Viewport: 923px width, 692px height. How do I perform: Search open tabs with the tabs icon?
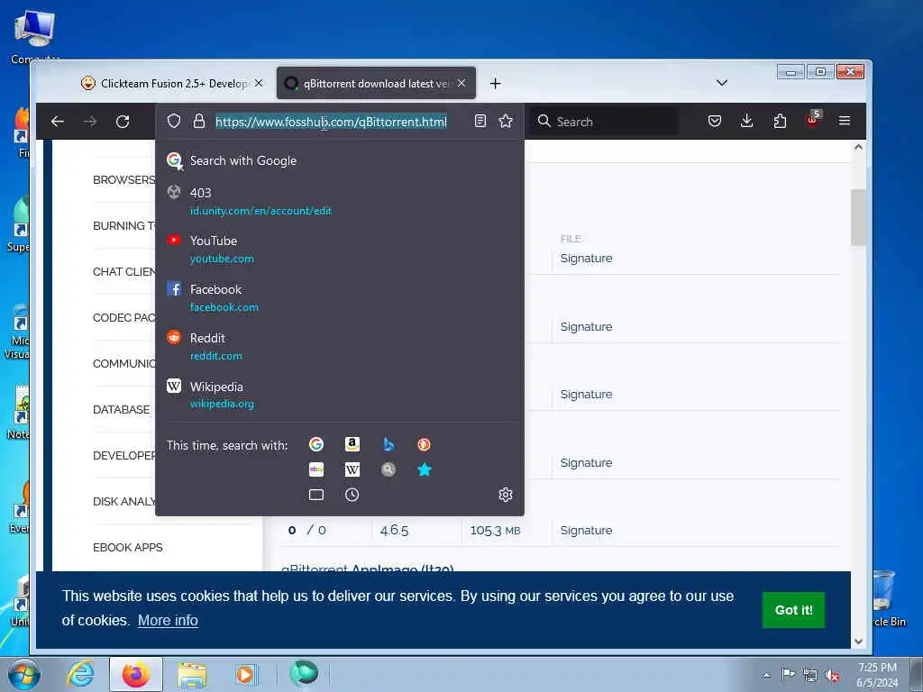click(x=316, y=495)
